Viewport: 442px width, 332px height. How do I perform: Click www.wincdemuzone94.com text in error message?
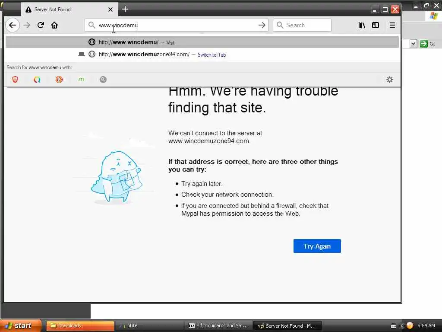[x=209, y=141]
